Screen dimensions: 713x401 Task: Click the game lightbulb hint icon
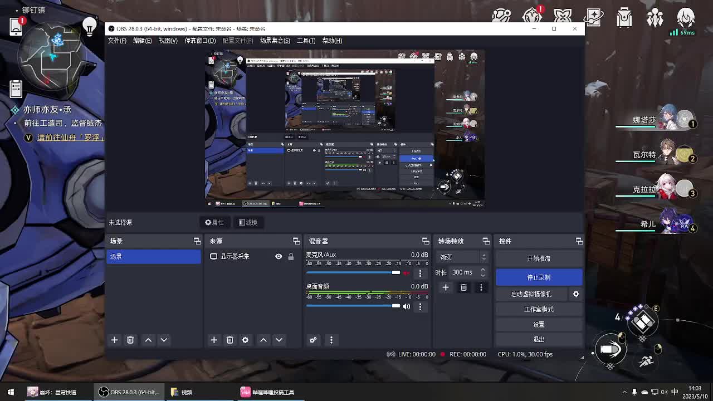coord(89,26)
